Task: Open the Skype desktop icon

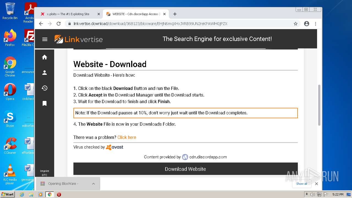Action: tap(10, 119)
